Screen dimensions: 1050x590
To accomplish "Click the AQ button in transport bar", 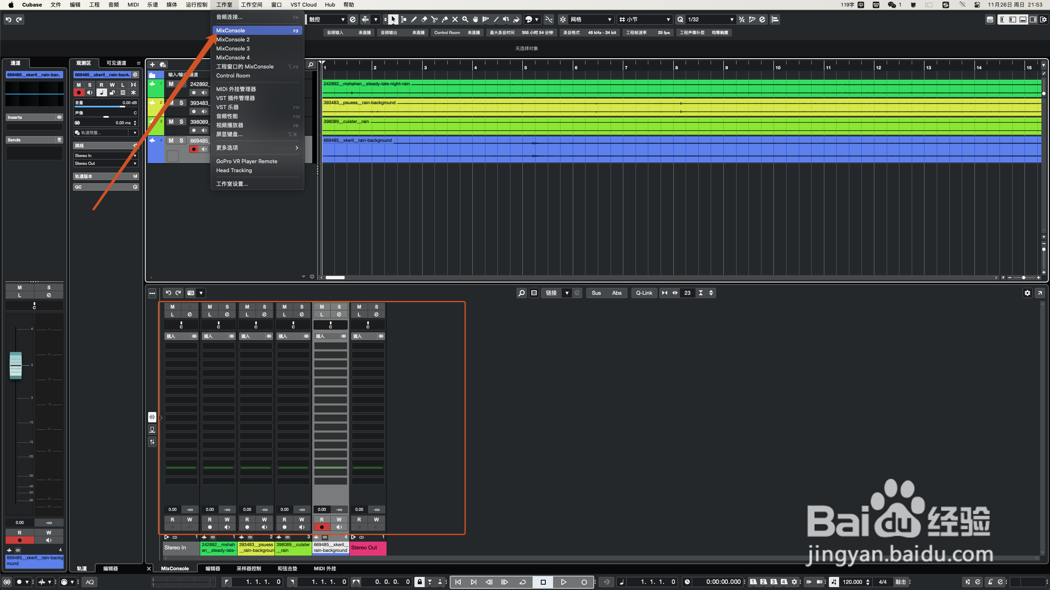I will (x=89, y=582).
